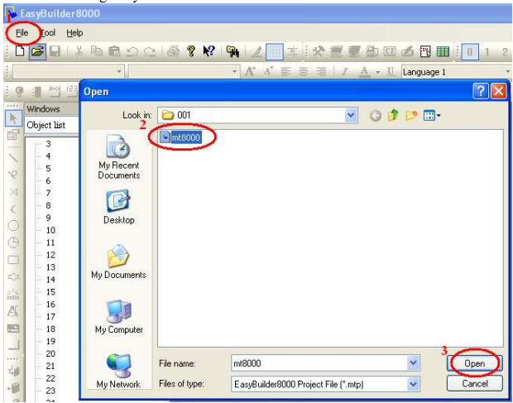The image size is (513, 403).
Task: Select the text 'A' drawing tool
Action: click(x=13, y=311)
